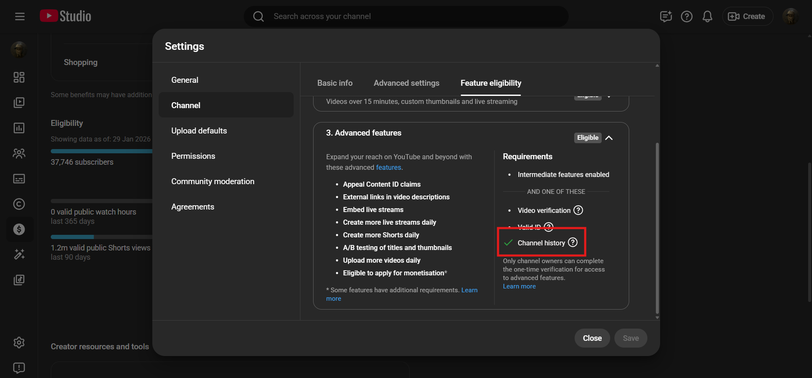
Task: Click the Copyright icon in sidebar
Action: 19,204
